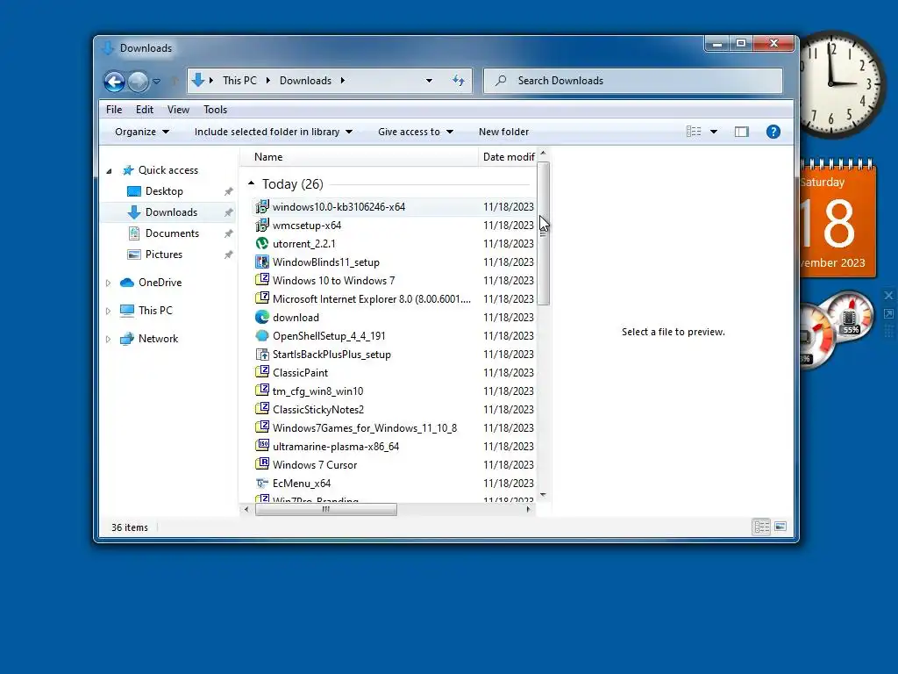This screenshot has height=674, width=898.
Task: Switch to details view in status bar
Action: click(761, 527)
